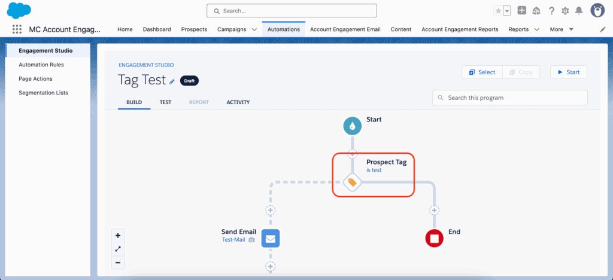Screen dimensions: 613x280
Task: Zoom in the canvas with the plus button
Action: 118,236
